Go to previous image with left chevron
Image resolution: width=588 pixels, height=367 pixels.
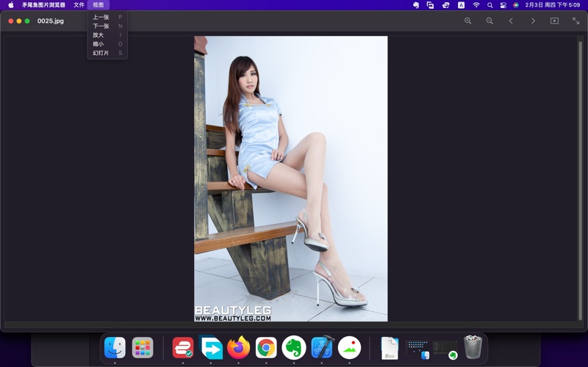tap(511, 21)
